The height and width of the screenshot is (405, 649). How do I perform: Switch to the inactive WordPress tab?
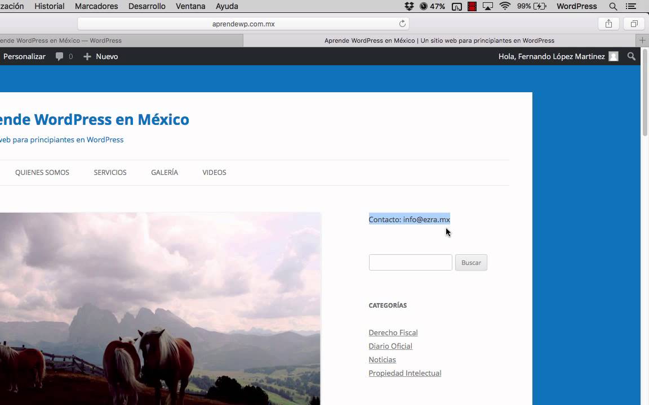point(121,40)
